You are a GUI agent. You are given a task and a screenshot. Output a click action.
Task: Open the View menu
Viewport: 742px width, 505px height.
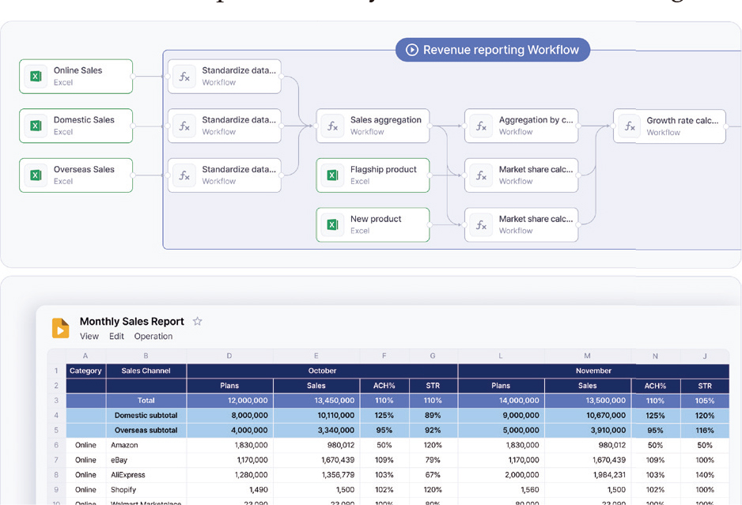coord(89,337)
